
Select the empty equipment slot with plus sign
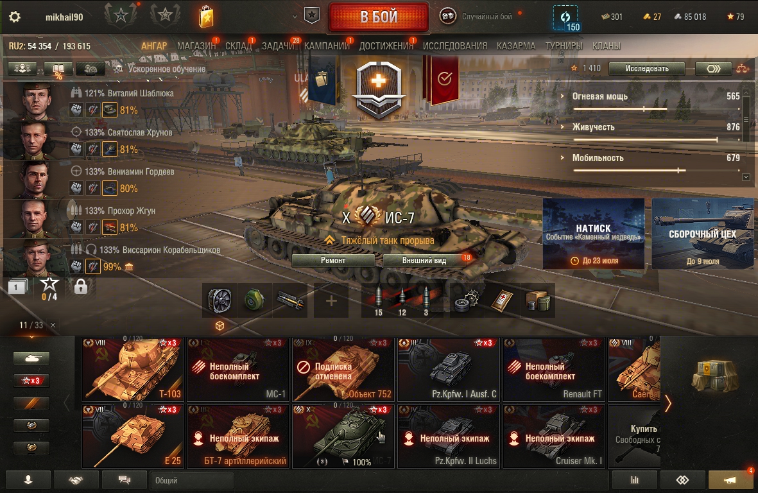point(331,300)
